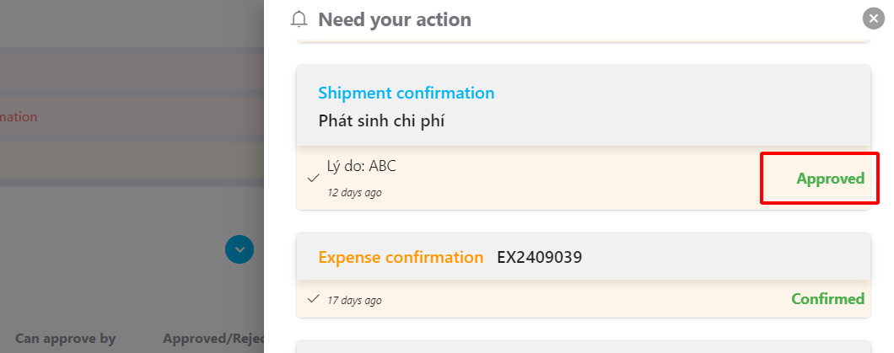Expand using the blue chevron-down button
The image size is (894, 353).
240,249
